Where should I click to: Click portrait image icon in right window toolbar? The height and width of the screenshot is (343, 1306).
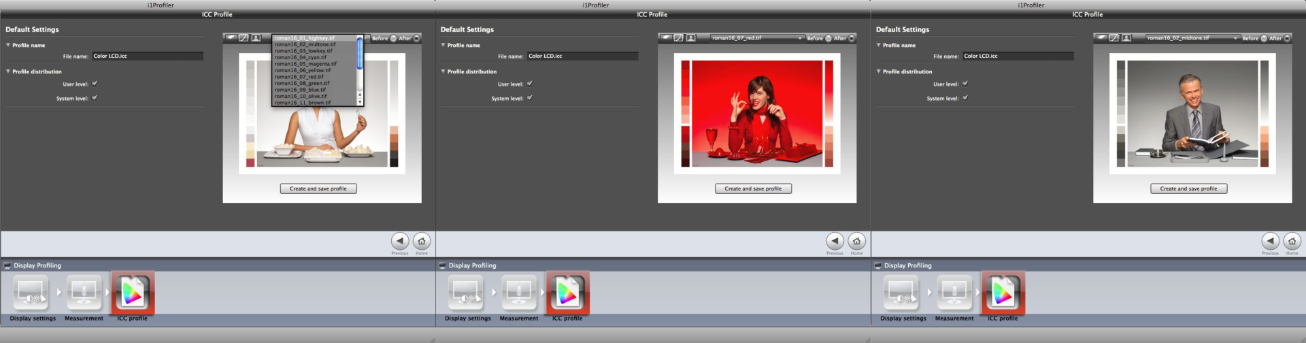tap(1126, 38)
